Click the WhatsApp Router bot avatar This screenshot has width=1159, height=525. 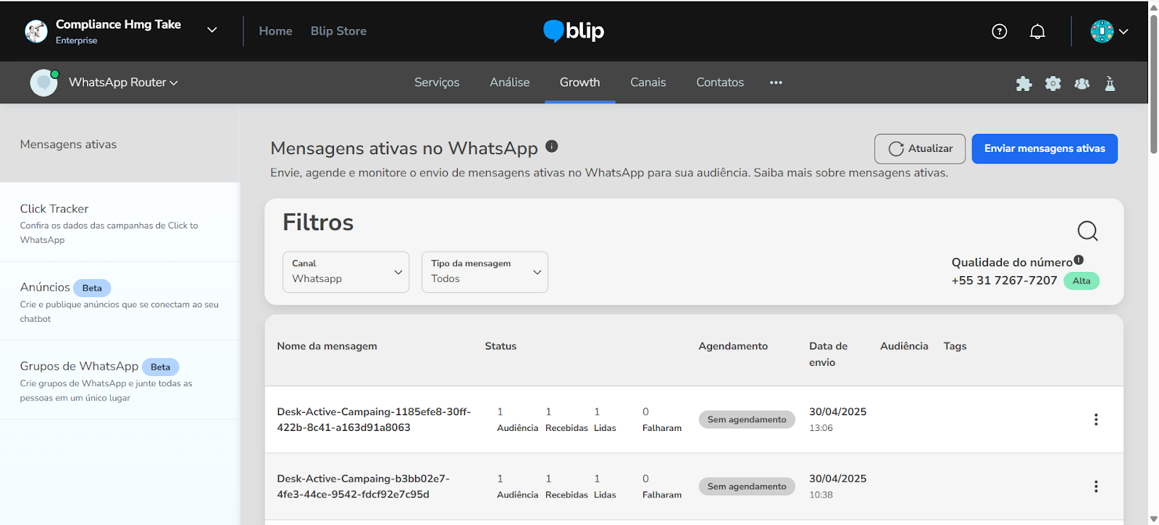43,82
